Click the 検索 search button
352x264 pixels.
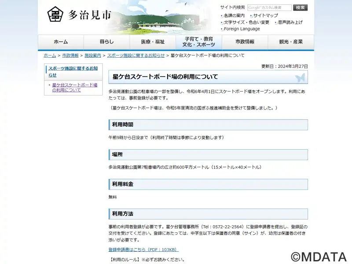(x=300, y=7)
